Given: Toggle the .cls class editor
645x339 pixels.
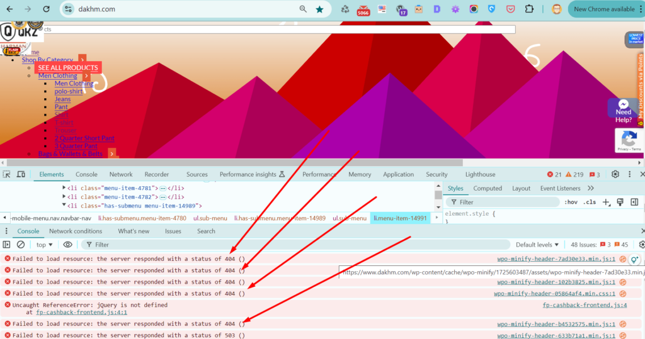Looking at the screenshot, I should click(590, 202).
